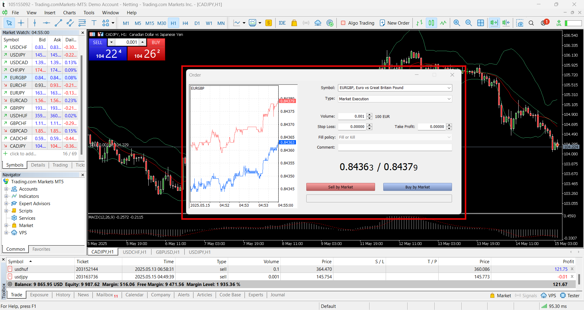Select the equidistant channel tool
Image resolution: width=584 pixels, height=310 pixels.
coord(70,23)
